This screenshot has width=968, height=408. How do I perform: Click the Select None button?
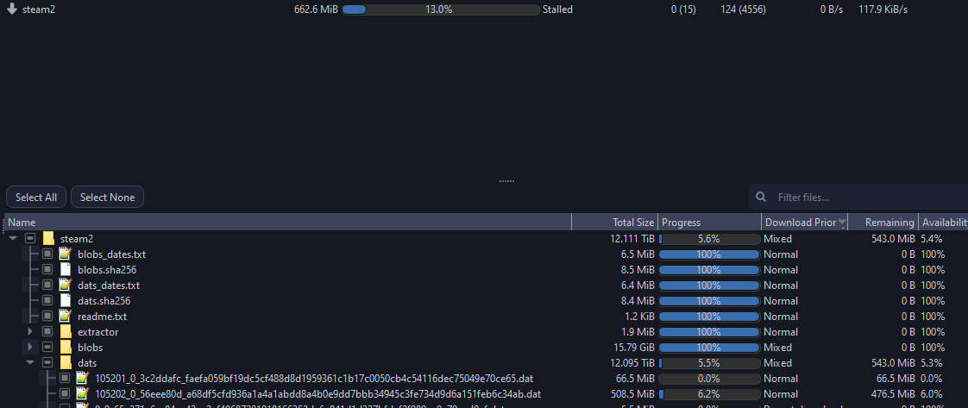108,198
